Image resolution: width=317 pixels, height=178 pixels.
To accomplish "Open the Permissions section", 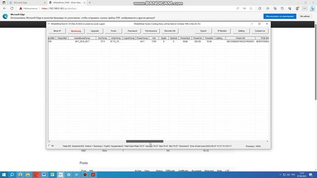I will tap(151, 31).
